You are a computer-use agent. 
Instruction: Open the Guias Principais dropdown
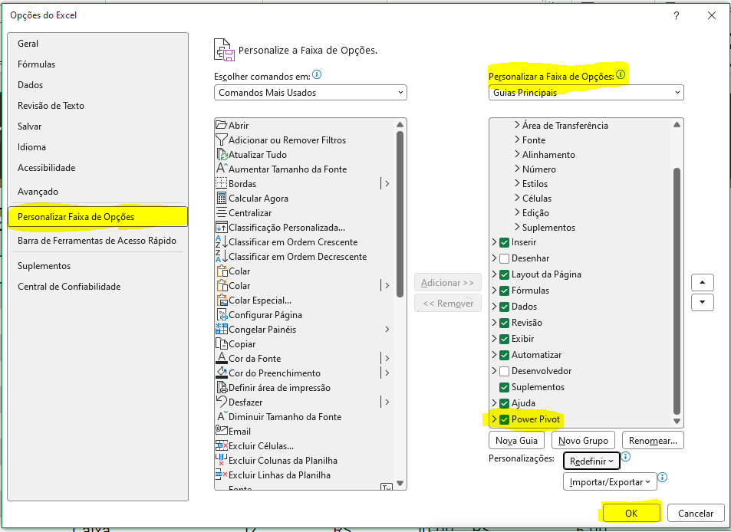click(x=586, y=92)
